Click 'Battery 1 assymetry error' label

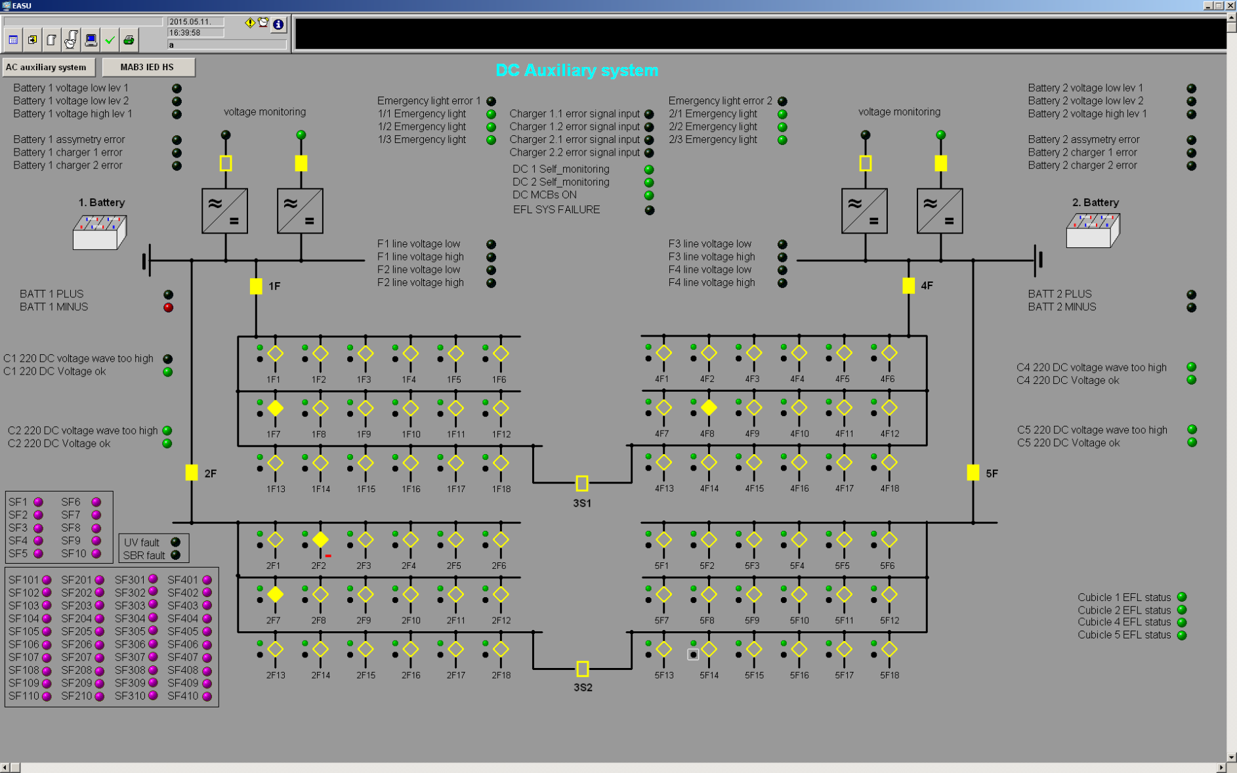point(69,139)
